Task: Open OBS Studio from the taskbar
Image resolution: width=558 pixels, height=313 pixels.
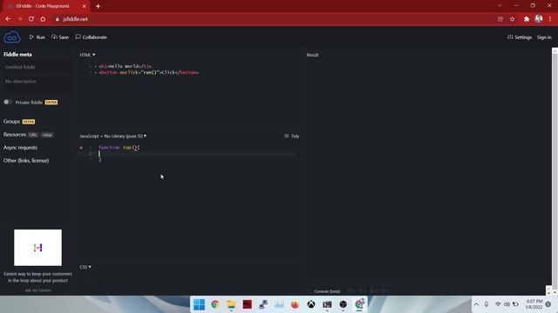Action: [343, 304]
